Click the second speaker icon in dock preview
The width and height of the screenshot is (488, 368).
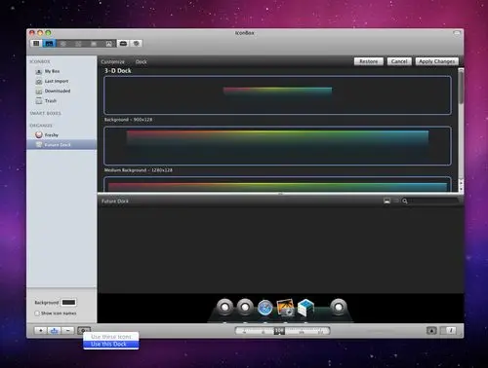coord(245,307)
